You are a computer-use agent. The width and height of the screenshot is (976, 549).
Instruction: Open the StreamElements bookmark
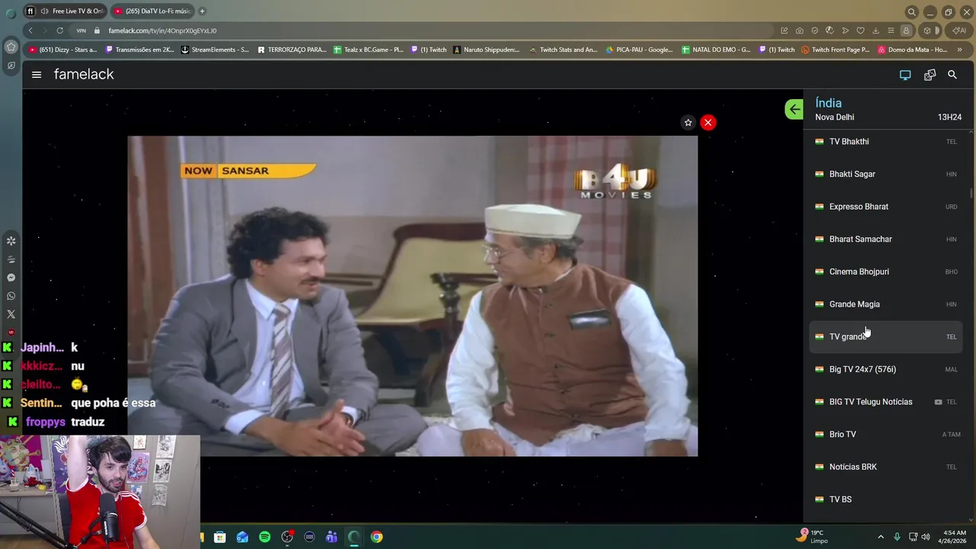click(x=215, y=50)
